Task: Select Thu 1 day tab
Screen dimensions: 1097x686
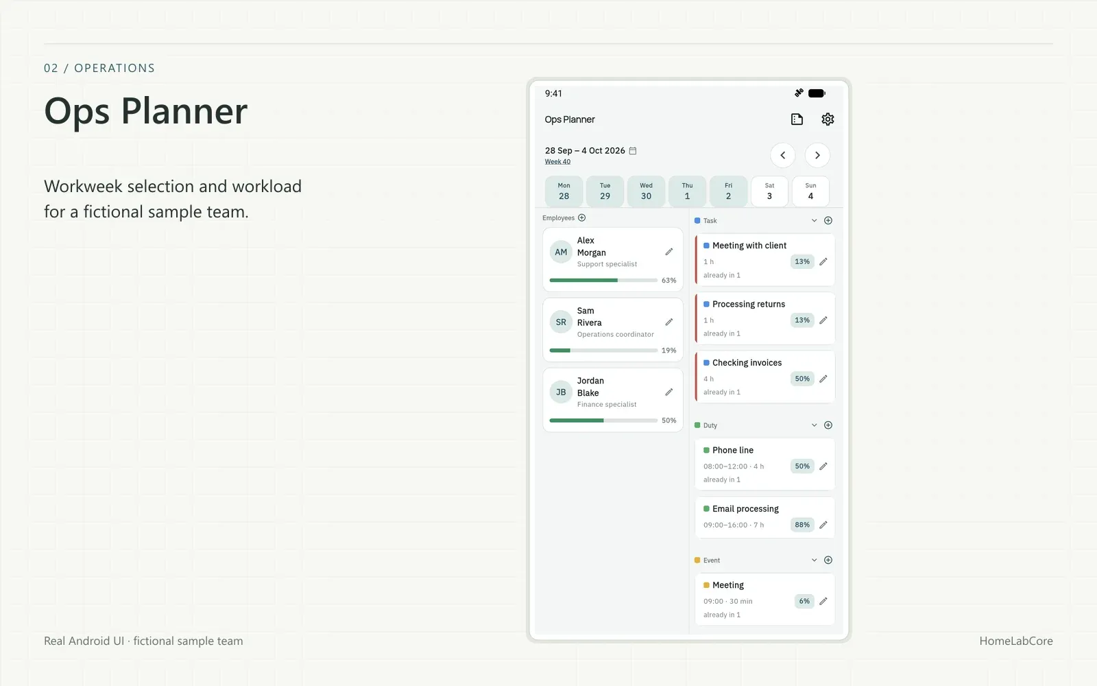Action: [687, 191]
